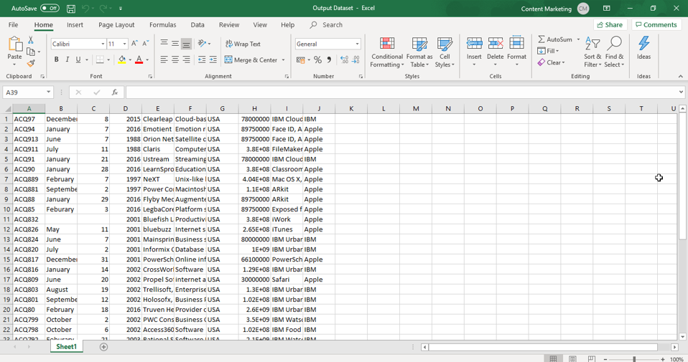The width and height of the screenshot is (688, 362).
Task: Toggle Bottom Align vertical alignment
Action: [x=186, y=44]
